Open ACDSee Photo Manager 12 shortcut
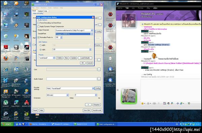 pos(6,93)
